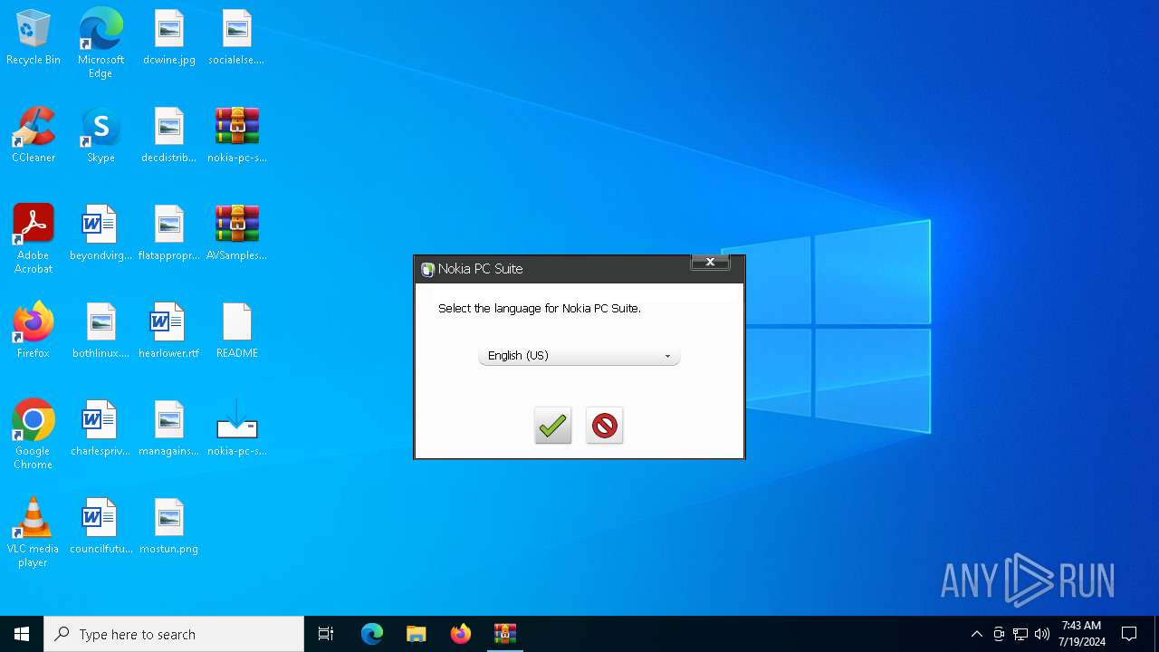
Task: Click the Meet Now tray icon
Action: click(999, 634)
